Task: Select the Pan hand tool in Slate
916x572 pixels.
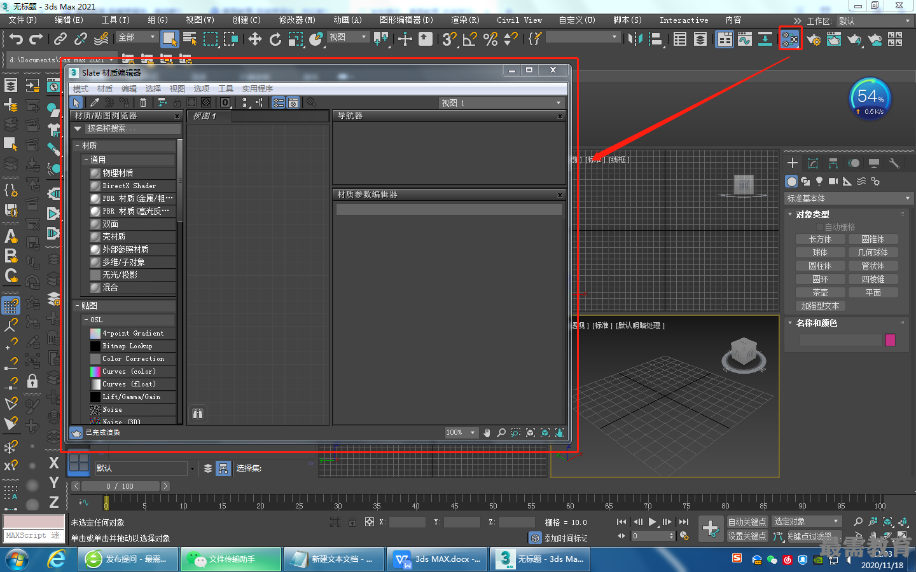Action: pyautogui.click(x=487, y=433)
